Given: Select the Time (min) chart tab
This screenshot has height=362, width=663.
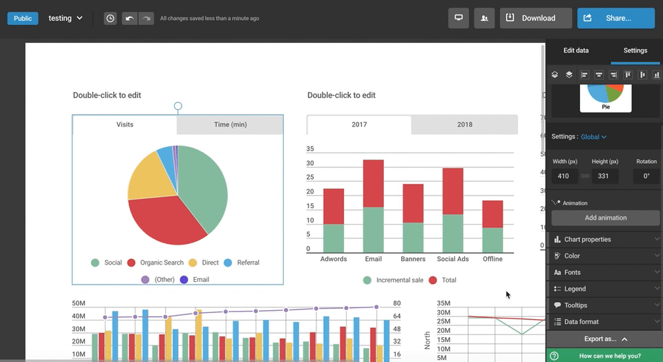Looking at the screenshot, I should [230, 124].
